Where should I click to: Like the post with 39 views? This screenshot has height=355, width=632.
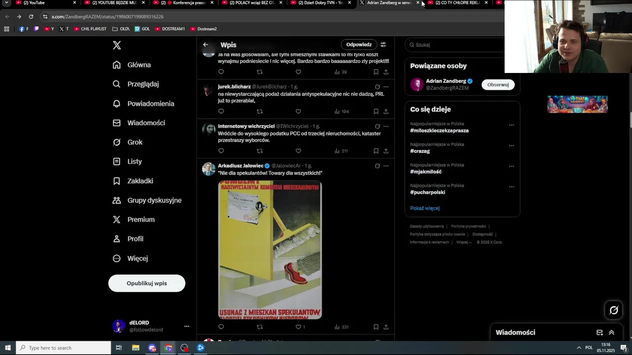tap(298, 72)
